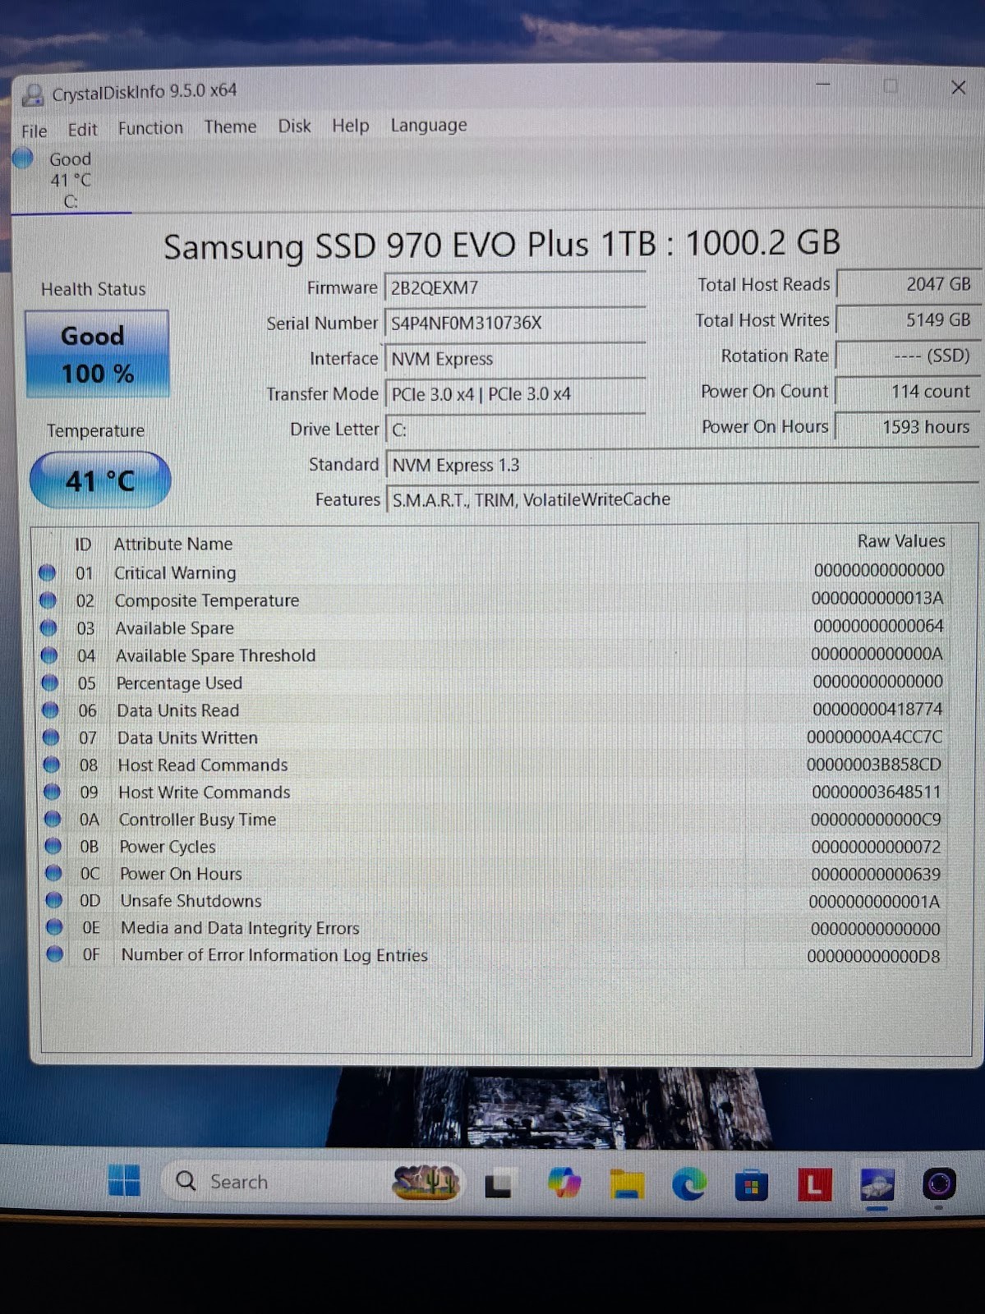Open the File menu
The width and height of the screenshot is (985, 1314).
[x=35, y=131]
